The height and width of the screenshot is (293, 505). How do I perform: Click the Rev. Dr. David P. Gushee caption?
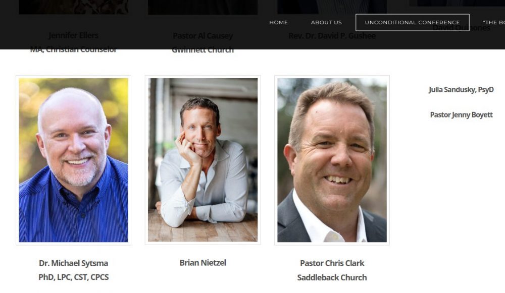point(332,36)
